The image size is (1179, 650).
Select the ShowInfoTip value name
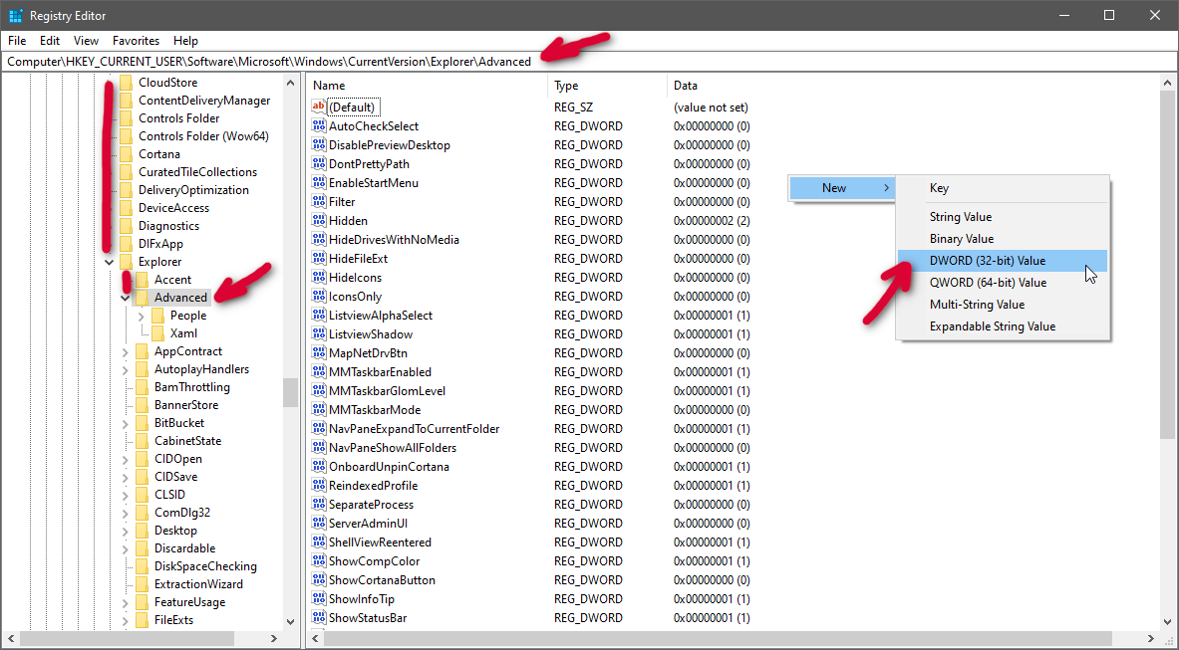[362, 599]
